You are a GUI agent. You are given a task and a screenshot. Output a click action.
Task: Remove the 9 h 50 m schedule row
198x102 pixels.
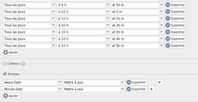point(175,5)
